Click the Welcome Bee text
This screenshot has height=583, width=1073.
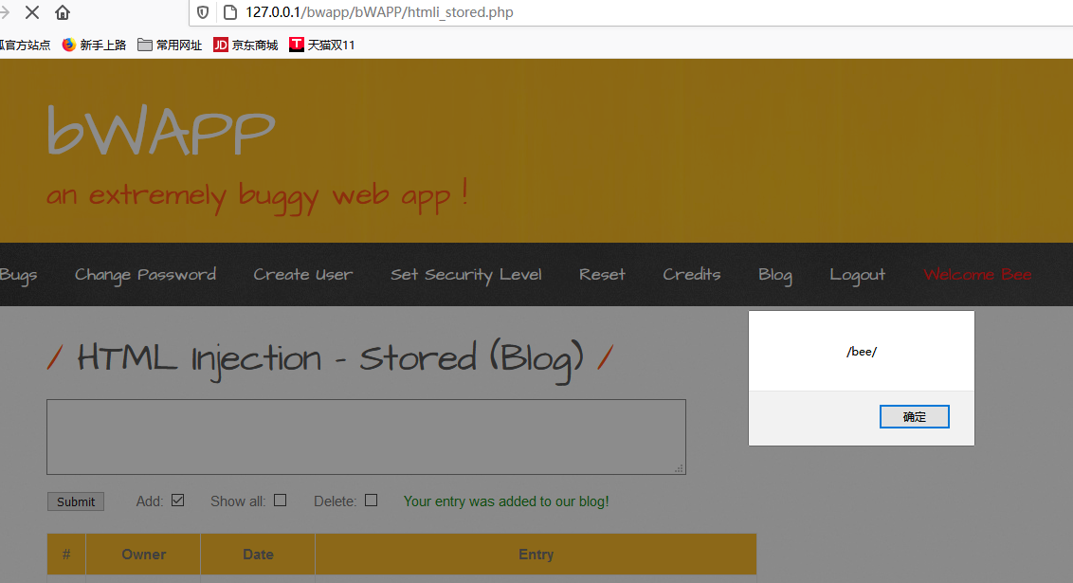pos(977,274)
